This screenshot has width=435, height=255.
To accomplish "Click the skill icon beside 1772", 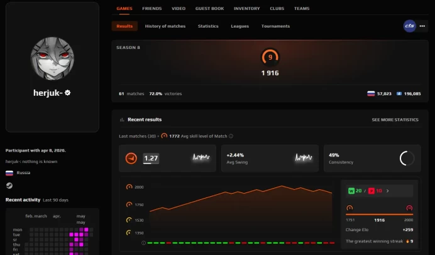I will coord(164,136).
